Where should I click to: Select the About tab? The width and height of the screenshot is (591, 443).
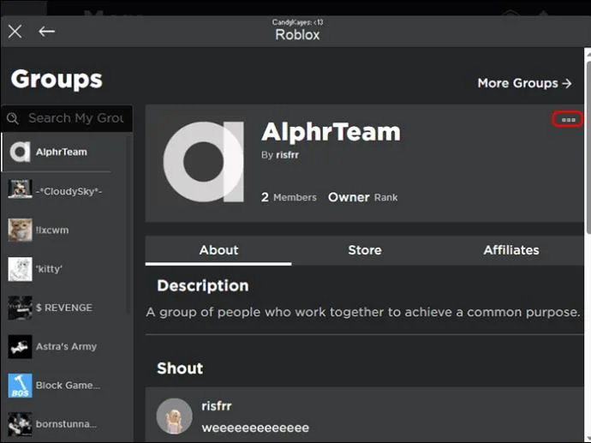pos(218,250)
